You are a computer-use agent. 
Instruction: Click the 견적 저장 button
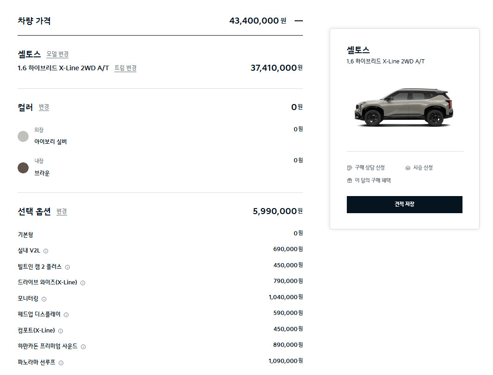pyautogui.click(x=404, y=204)
